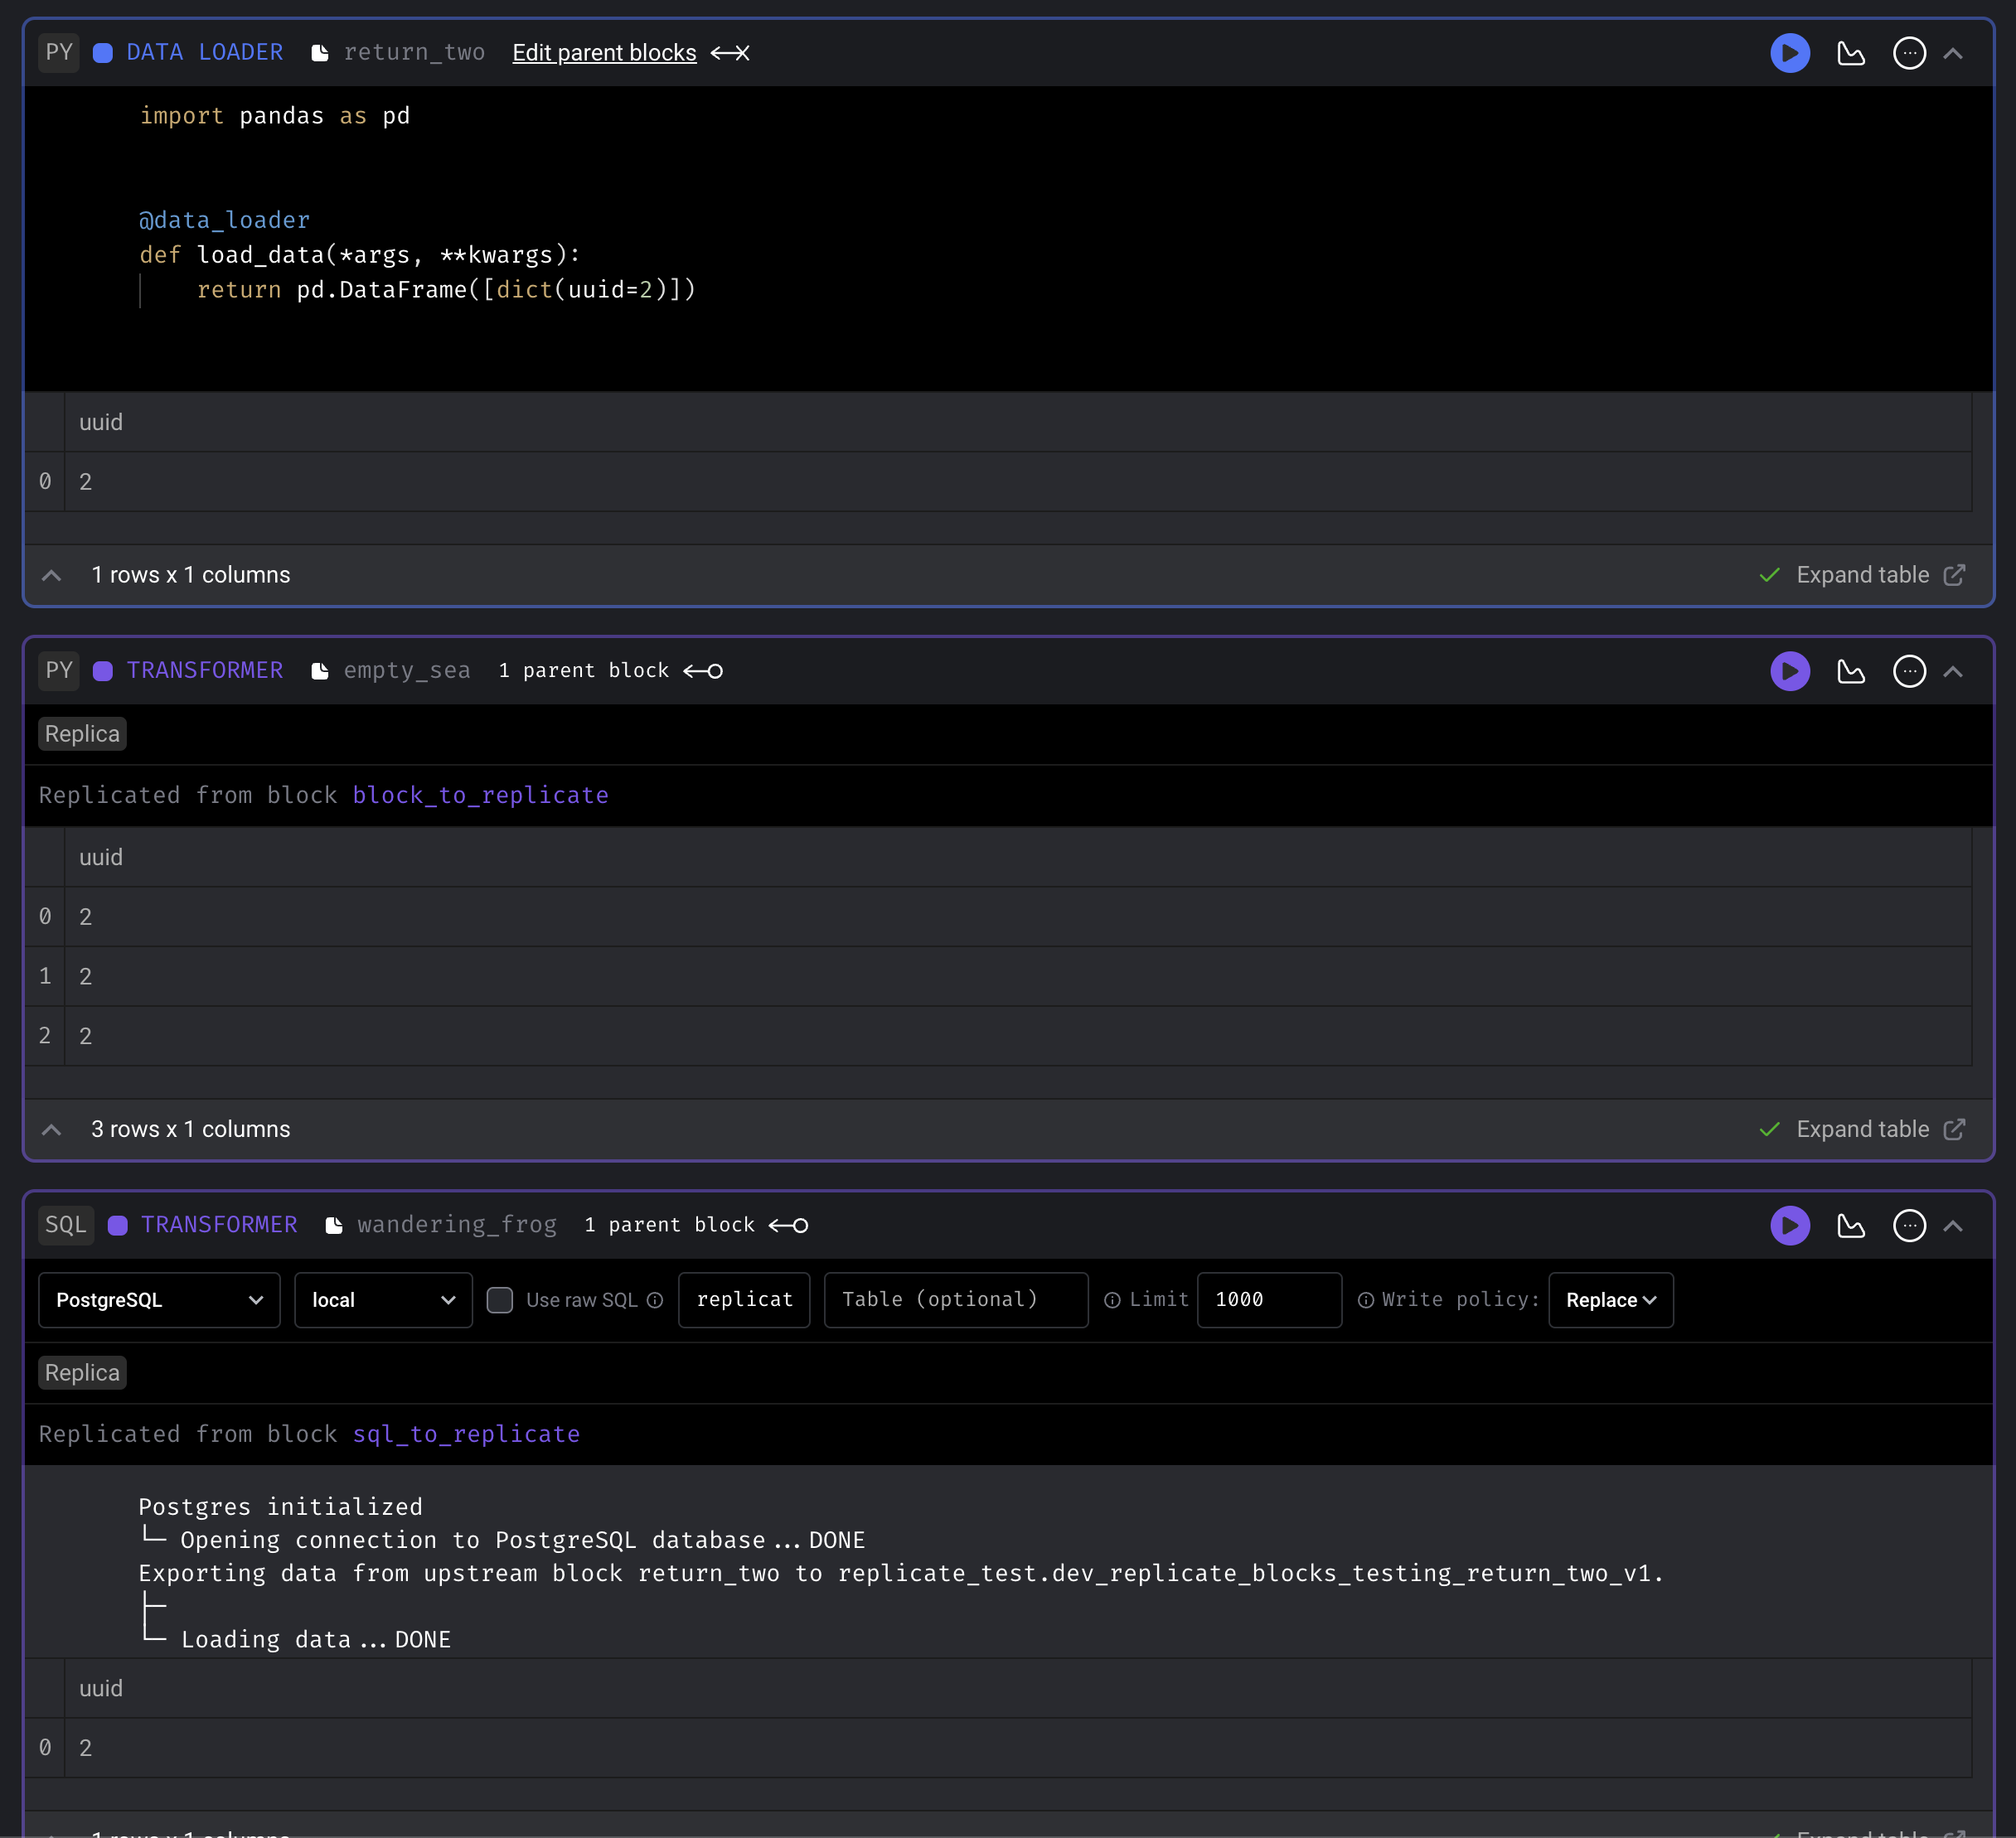Click Replica badge on empty_sea block
The width and height of the screenshot is (2016, 1838).
click(82, 733)
